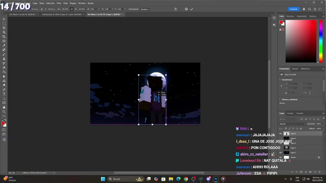Open the layer filter Tipo dropdown
The height and width of the screenshot is (183, 326).
pos(288,119)
